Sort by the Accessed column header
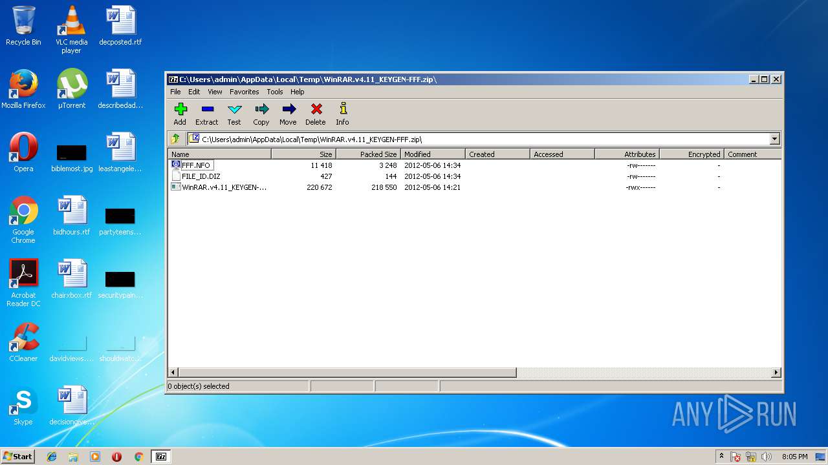 [563, 154]
